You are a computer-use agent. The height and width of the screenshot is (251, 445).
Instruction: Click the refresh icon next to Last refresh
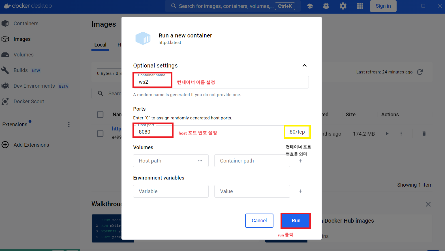[x=420, y=72]
